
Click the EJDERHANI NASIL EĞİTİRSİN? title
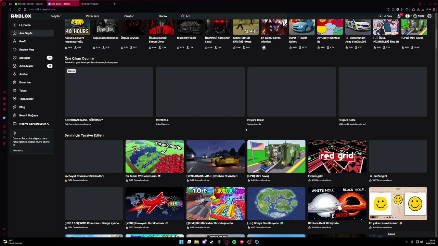(84, 120)
